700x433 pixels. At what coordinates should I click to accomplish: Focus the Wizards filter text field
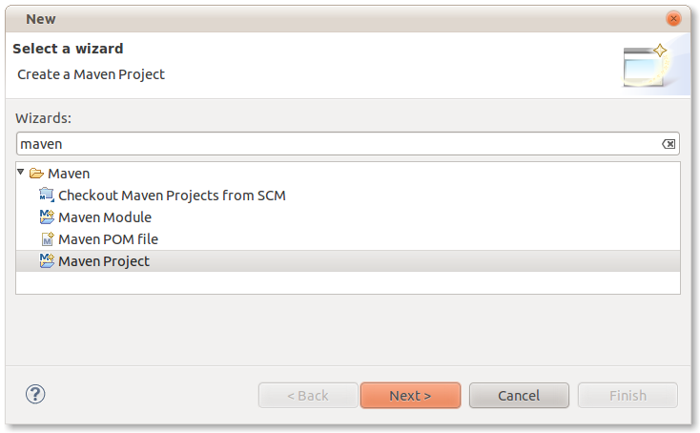click(340, 144)
